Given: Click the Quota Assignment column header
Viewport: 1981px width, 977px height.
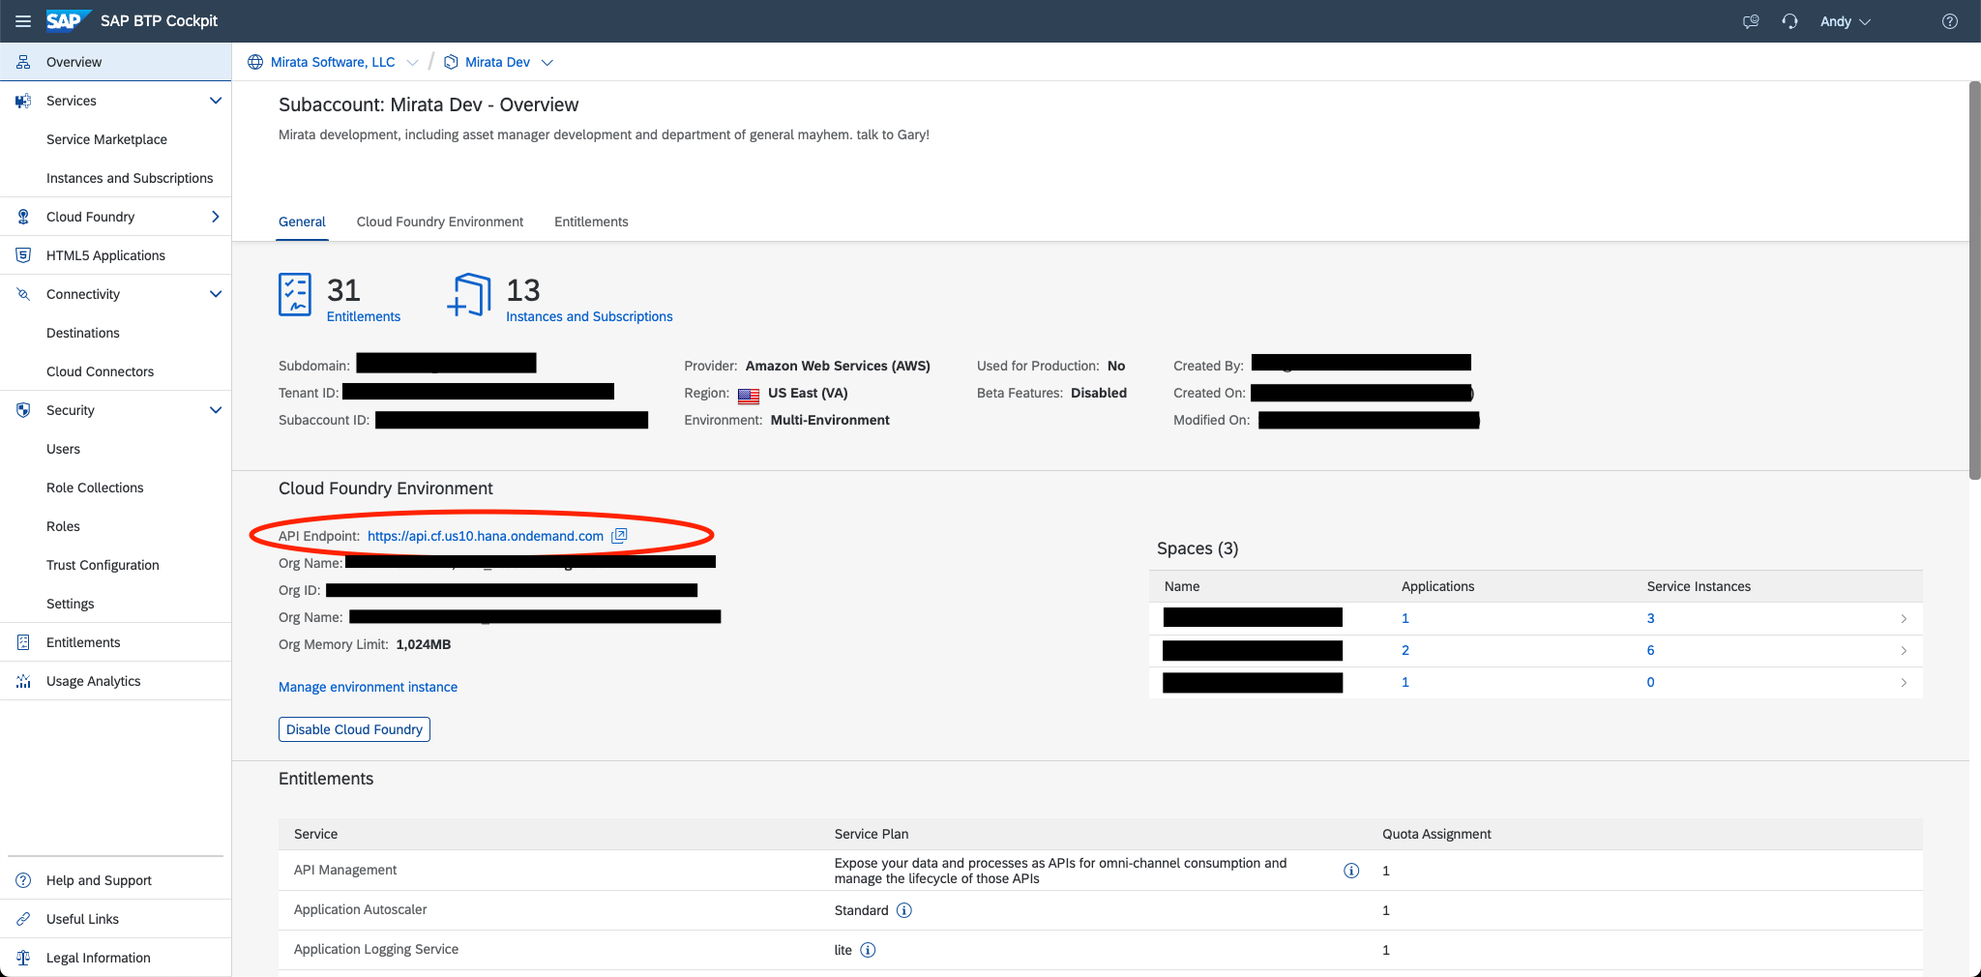Looking at the screenshot, I should tap(1436, 834).
